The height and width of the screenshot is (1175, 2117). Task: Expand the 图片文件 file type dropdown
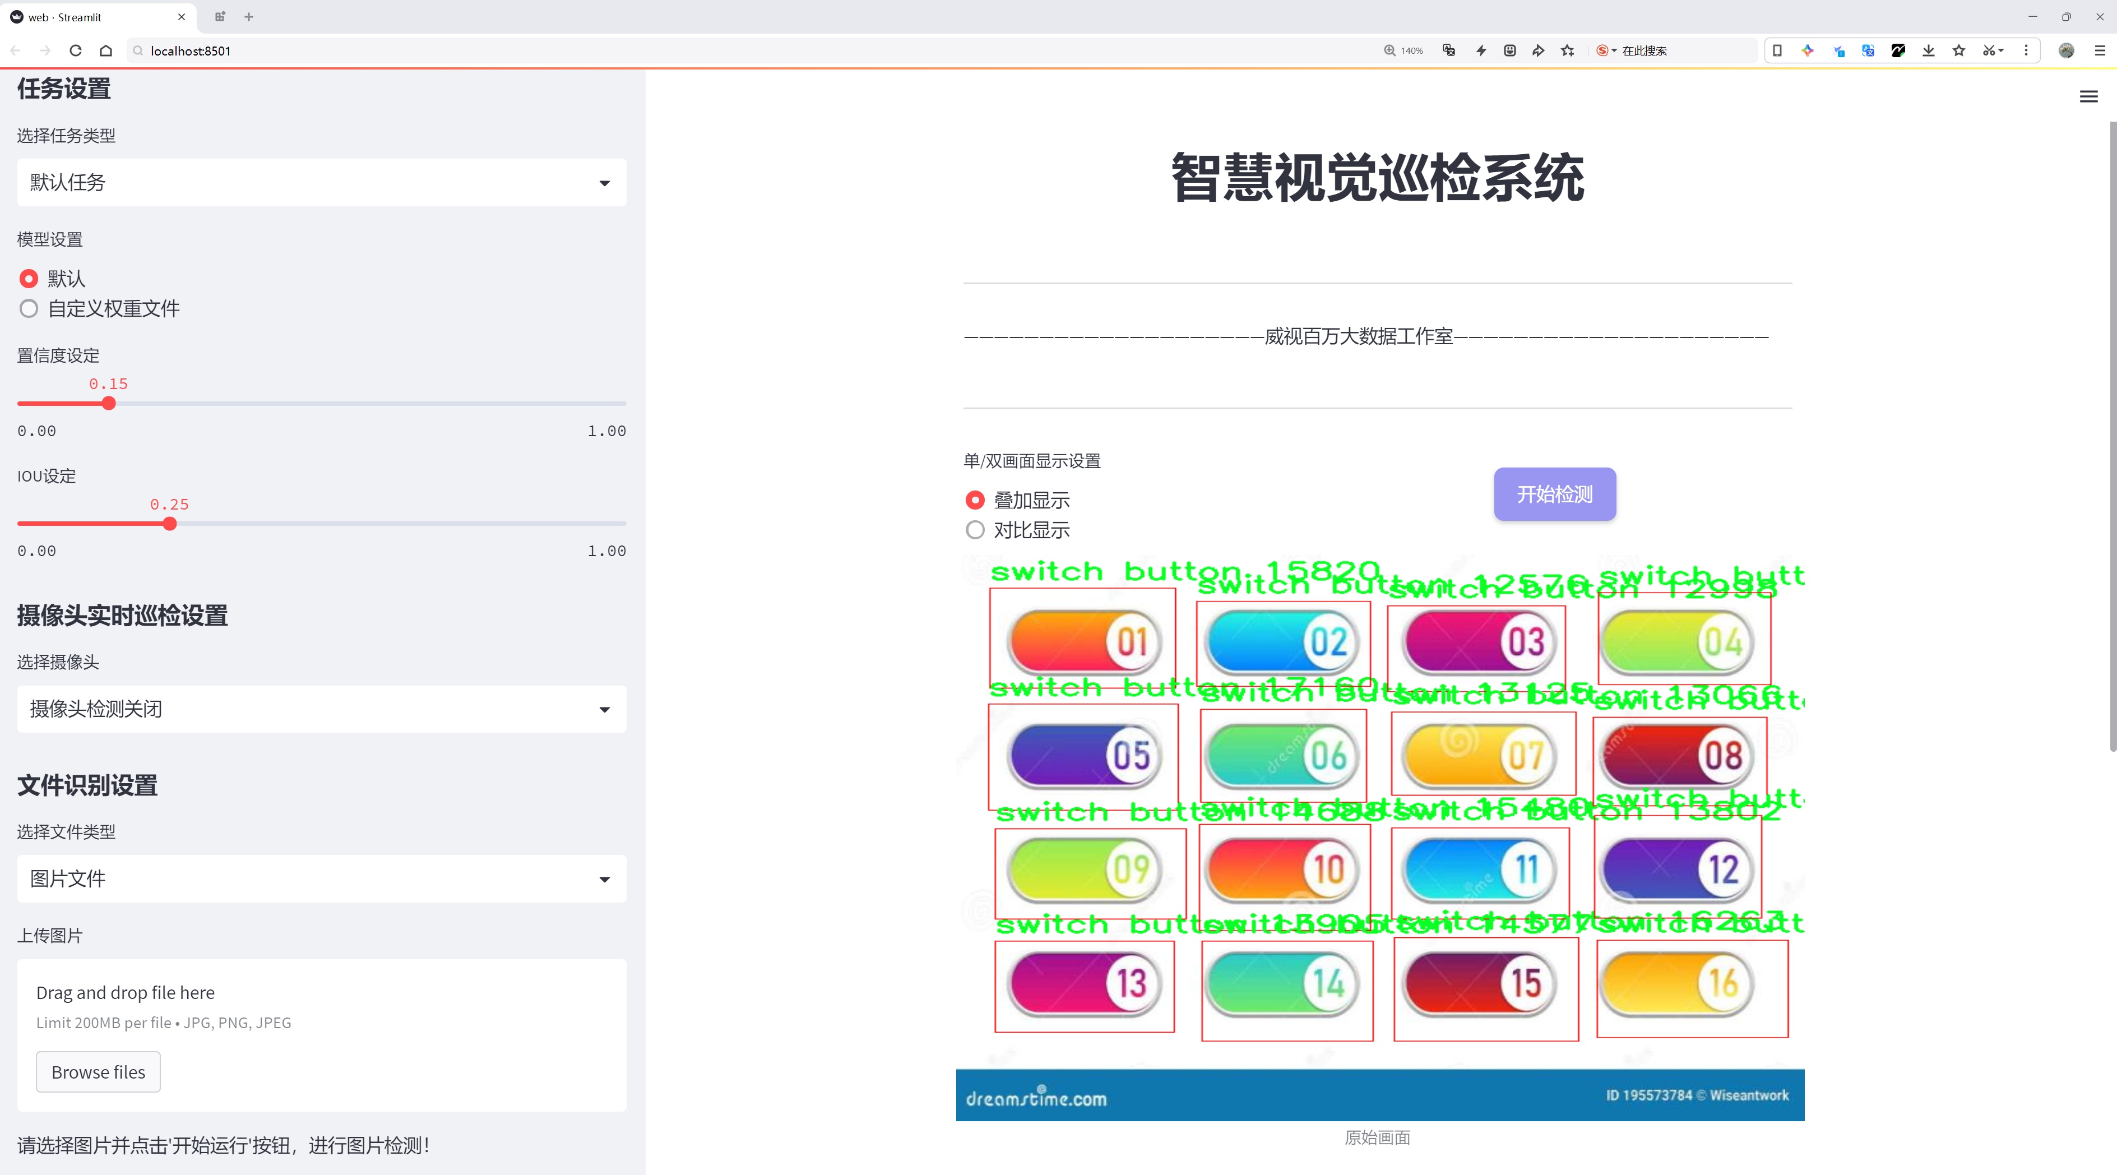click(321, 878)
